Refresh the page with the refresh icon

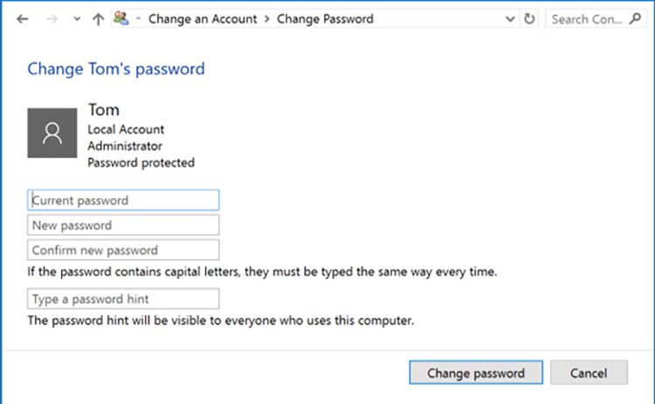(x=529, y=19)
